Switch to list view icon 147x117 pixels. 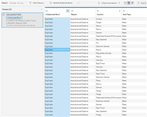132,3
